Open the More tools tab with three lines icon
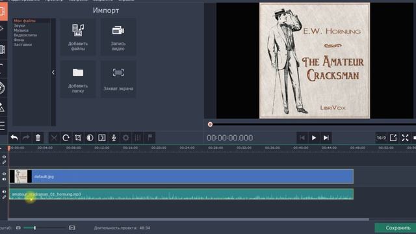 pos(3,125)
